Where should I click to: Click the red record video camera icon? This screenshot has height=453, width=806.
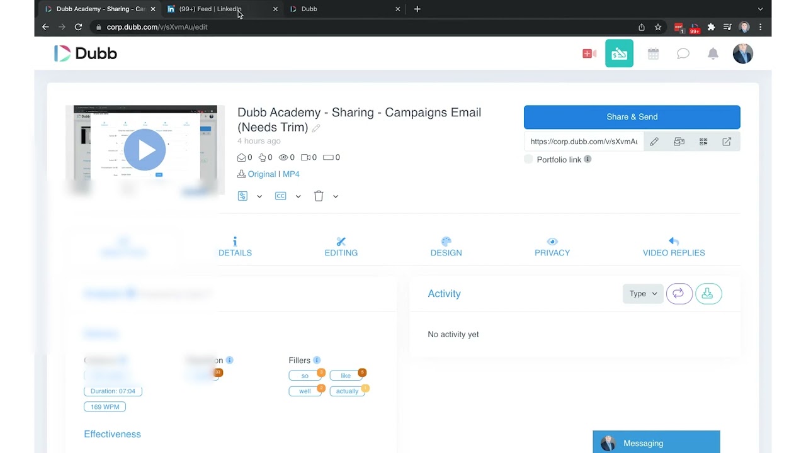[x=589, y=53]
